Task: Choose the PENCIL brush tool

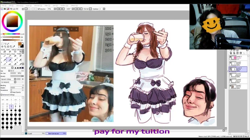Action: [x=19, y=55]
